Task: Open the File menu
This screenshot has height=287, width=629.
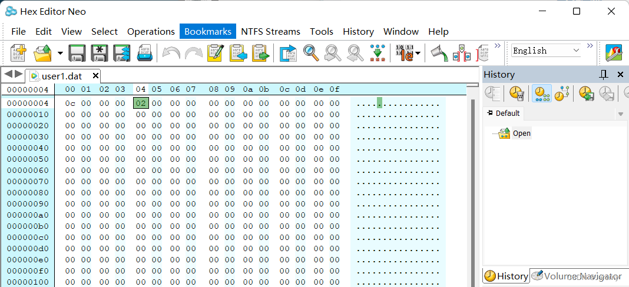Action: (x=18, y=32)
